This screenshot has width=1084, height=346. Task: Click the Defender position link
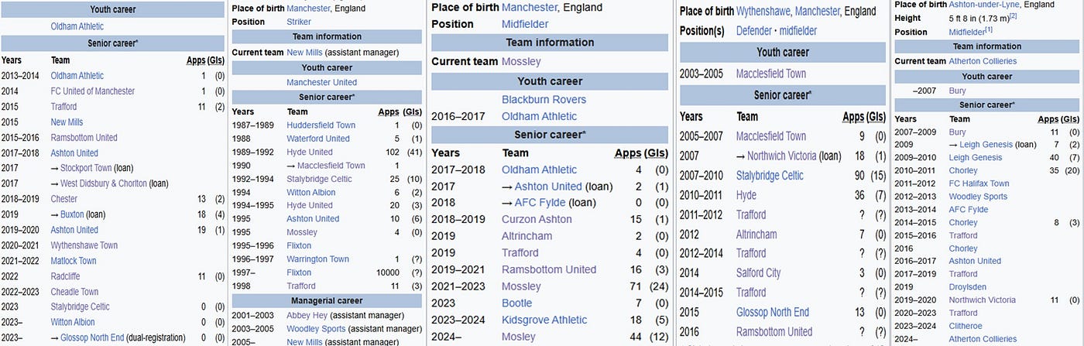point(751,30)
